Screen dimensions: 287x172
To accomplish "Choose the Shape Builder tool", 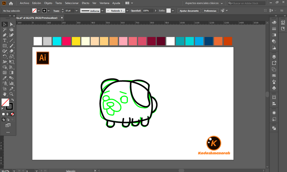I will tap(4, 67).
